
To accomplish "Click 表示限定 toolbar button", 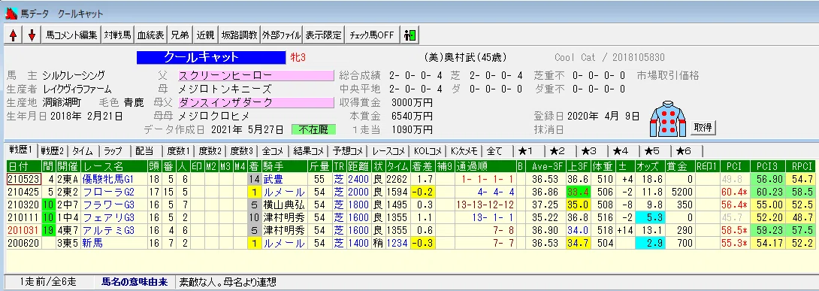I will tap(323, 35).
